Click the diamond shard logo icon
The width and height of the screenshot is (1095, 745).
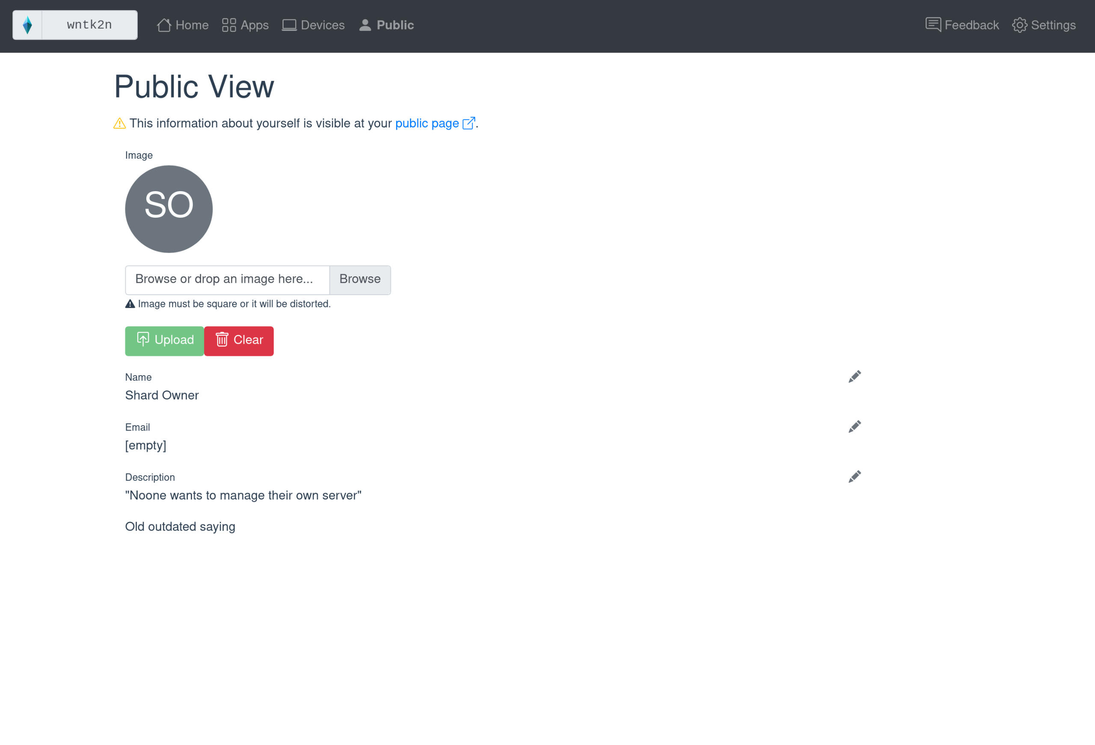pos(27,25)
